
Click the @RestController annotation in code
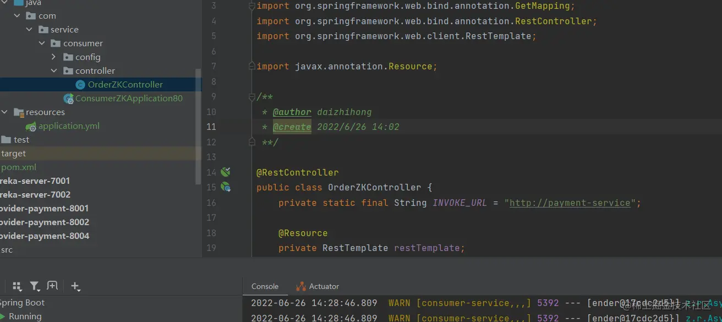click(x=297, y=172)
